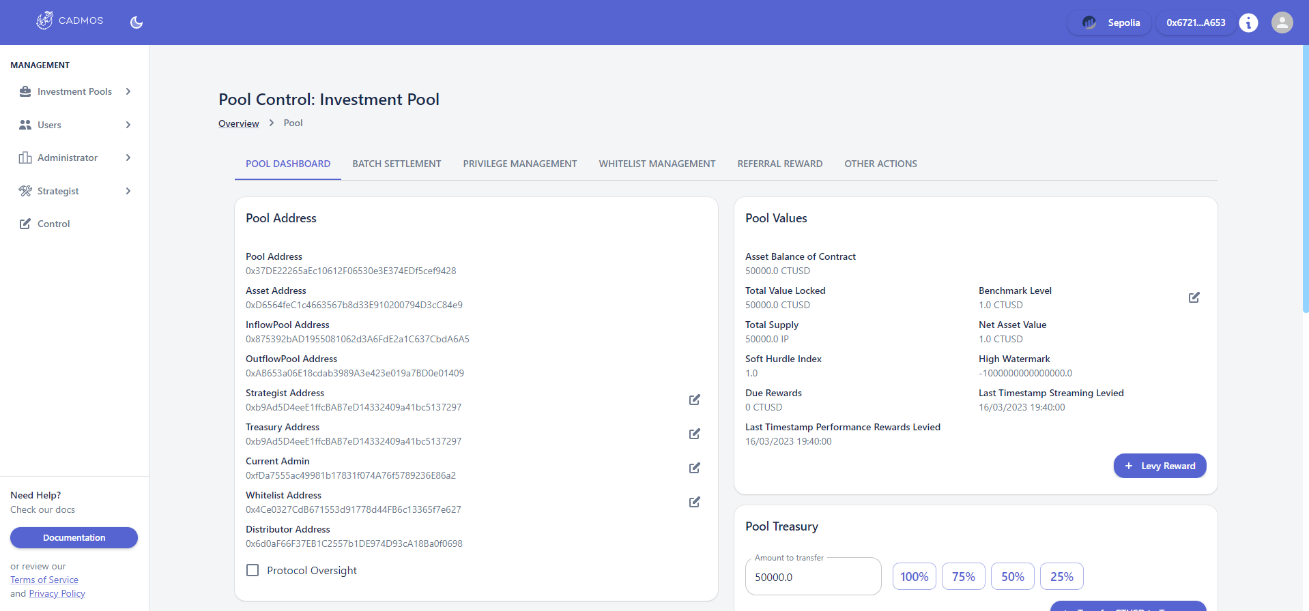Set transfer amount to 100%
Image resolution: width=1309 pixels, height=611 pixels.
coord(915,576)
